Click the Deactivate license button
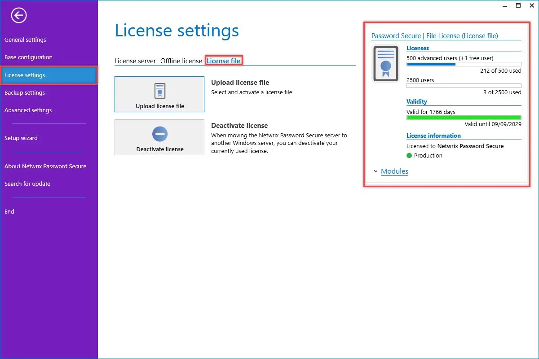539x359 pixels. [159, 137]
